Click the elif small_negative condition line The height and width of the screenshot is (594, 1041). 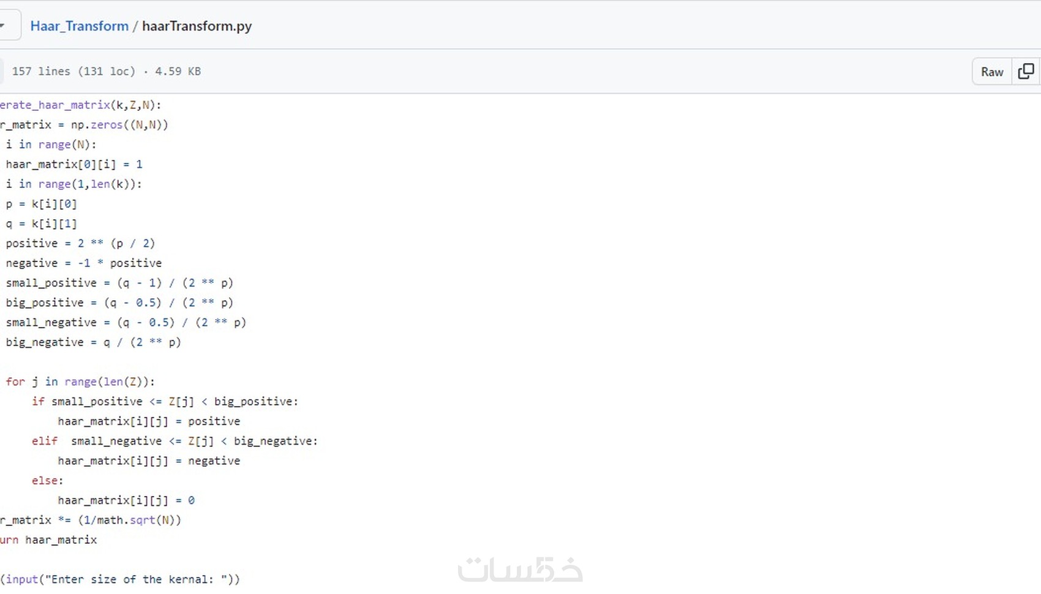[x=175, y=441]
